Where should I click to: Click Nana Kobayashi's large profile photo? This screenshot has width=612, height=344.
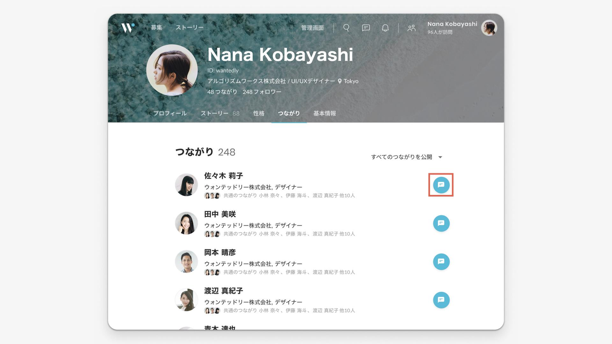(172, 70)
